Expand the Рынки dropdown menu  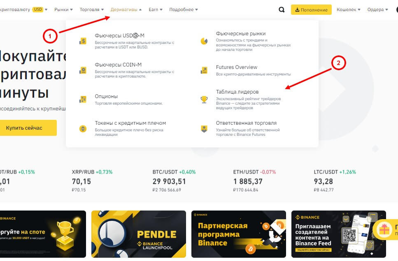[x=63, y=9]
